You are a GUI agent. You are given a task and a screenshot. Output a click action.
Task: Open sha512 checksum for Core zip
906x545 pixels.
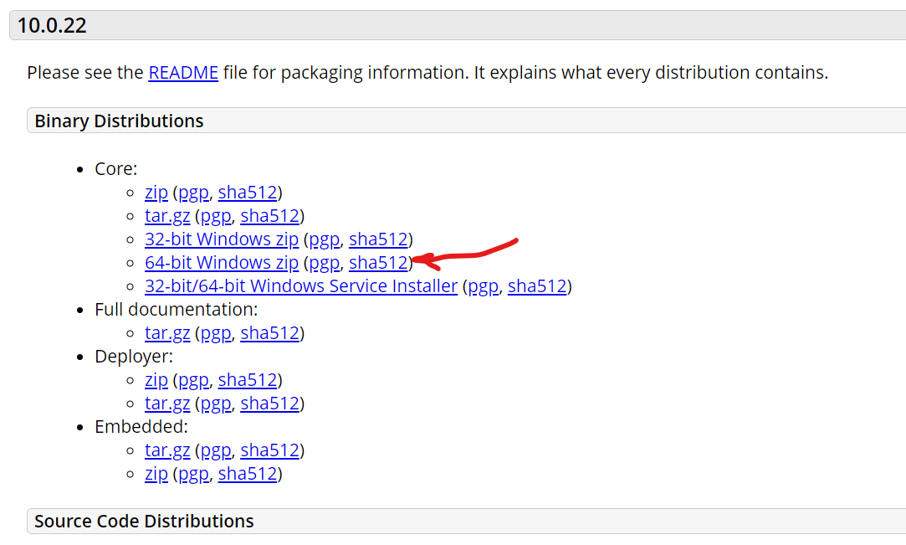(248, 193)
